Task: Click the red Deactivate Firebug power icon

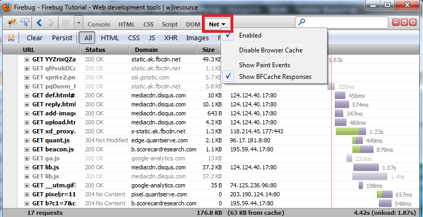Action: coord(413,23)
